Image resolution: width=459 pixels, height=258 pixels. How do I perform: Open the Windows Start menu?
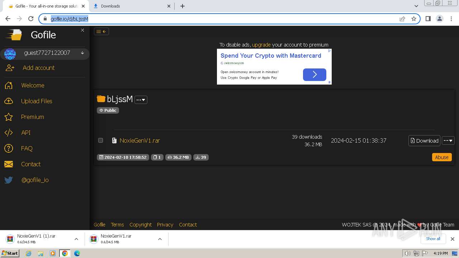click(10, 253)
